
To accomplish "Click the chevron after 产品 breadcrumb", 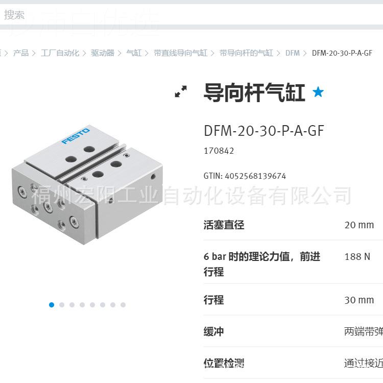I will (x=34, y=53).
